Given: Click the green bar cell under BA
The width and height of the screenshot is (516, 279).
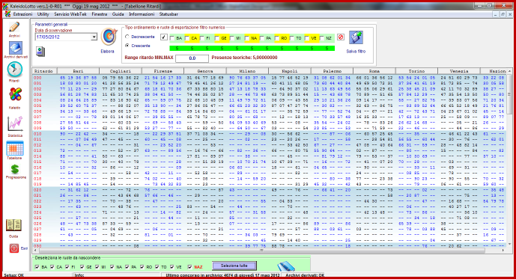Looking at the screenshot, I should [177, 49].
